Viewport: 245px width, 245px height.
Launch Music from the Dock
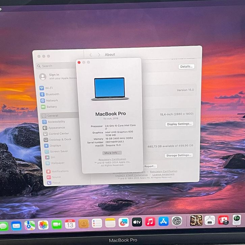(x=150, y=222)
